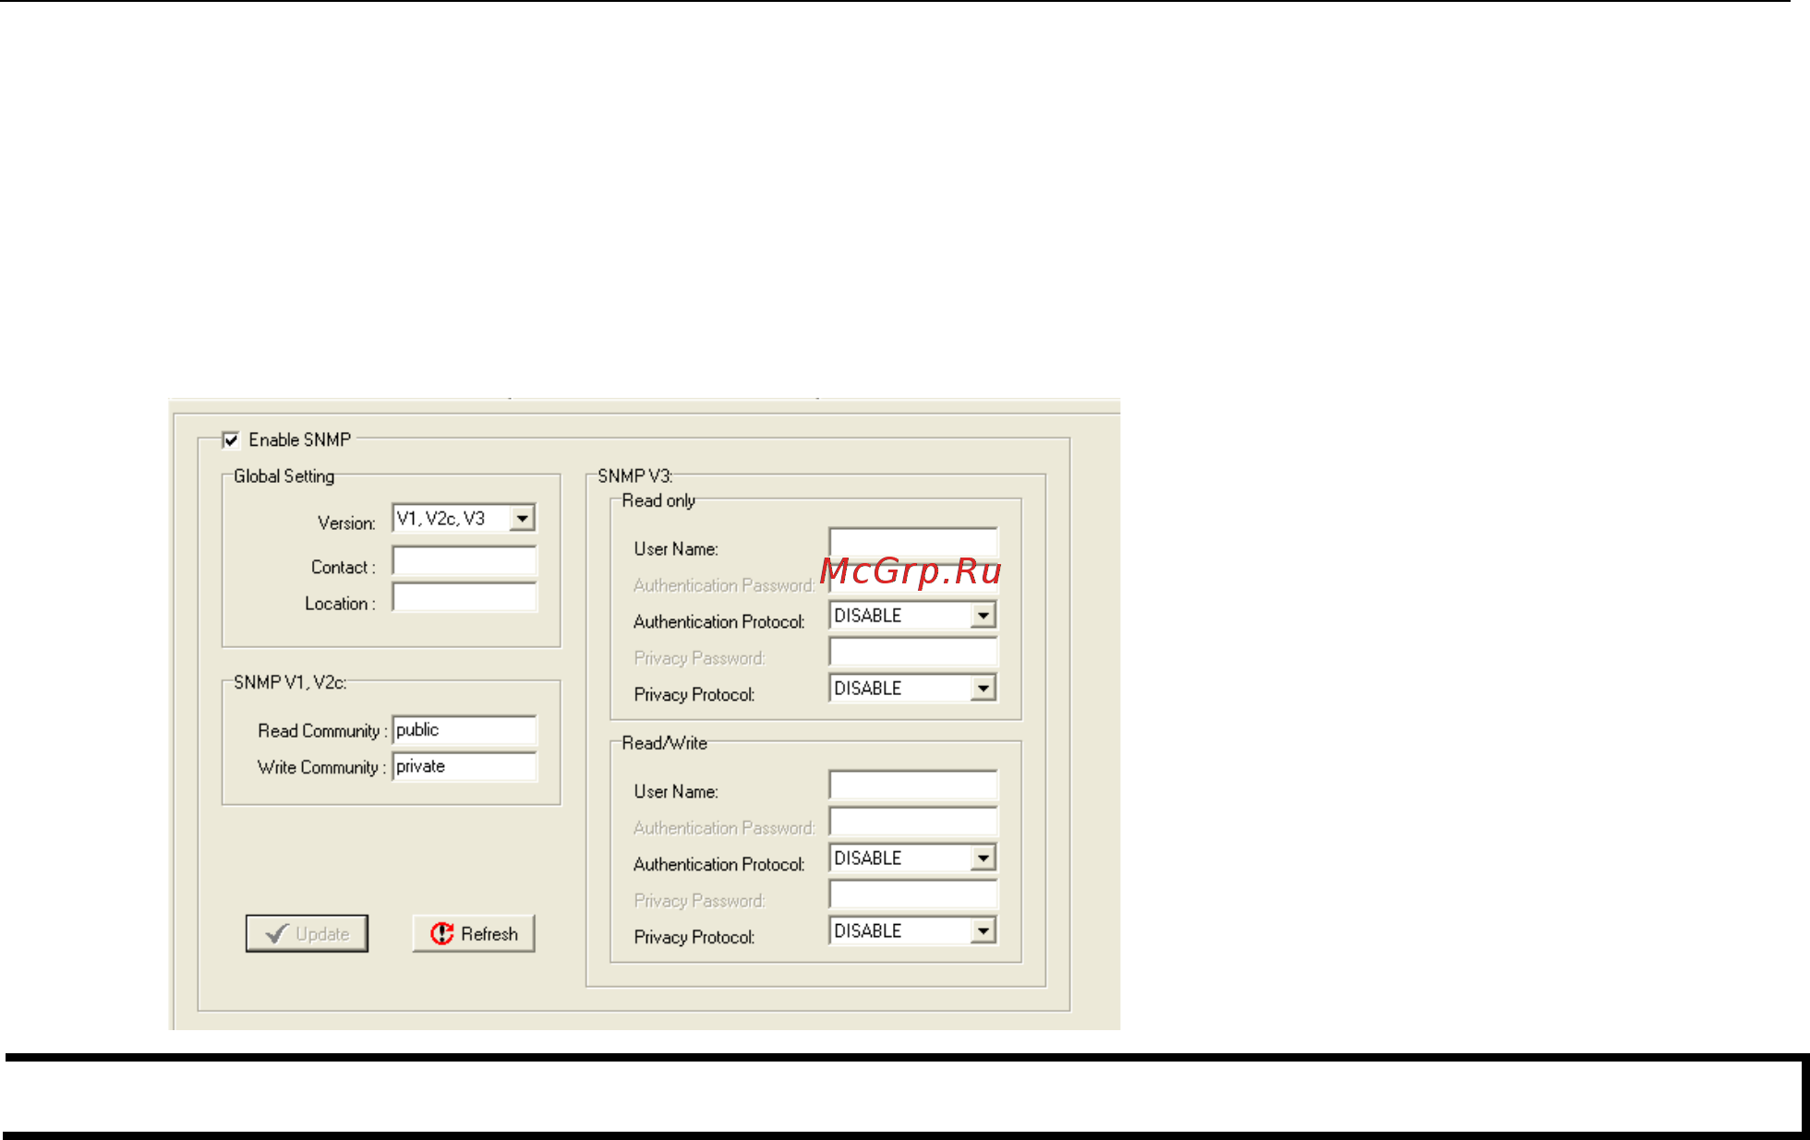This screenshot has height=1140, width=1810.
Task: Click the Read only Privacy Password field
Action: [x=913, y=652]
